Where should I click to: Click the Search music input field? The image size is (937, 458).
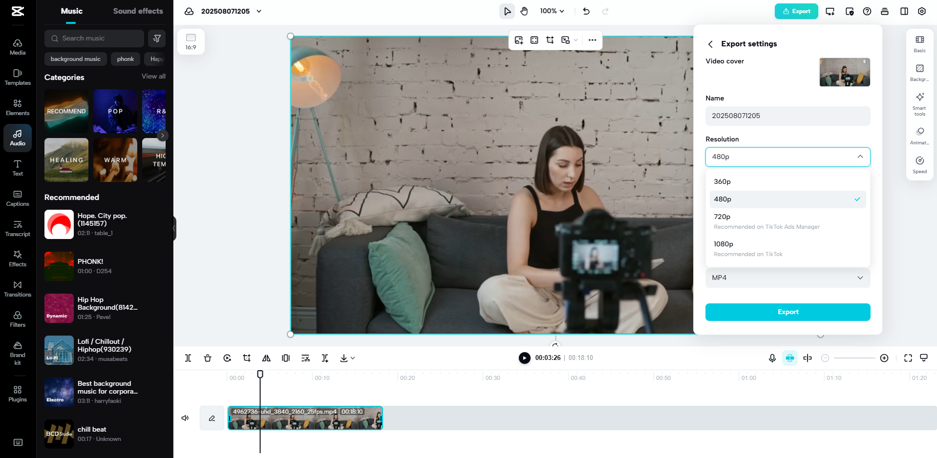(x=94, y=38)
